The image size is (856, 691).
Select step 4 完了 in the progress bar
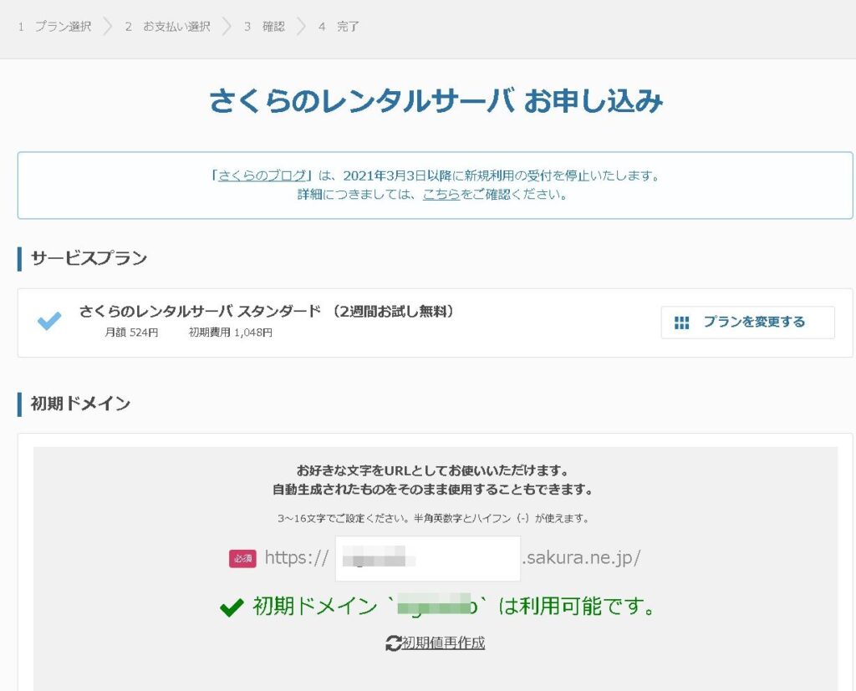[339, 27]
